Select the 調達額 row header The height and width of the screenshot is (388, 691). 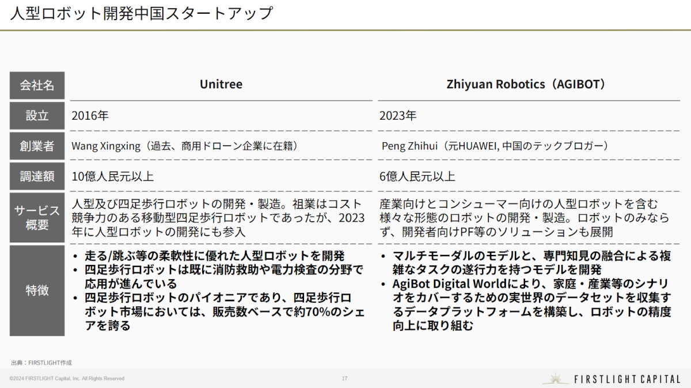[x=37, y=176]
